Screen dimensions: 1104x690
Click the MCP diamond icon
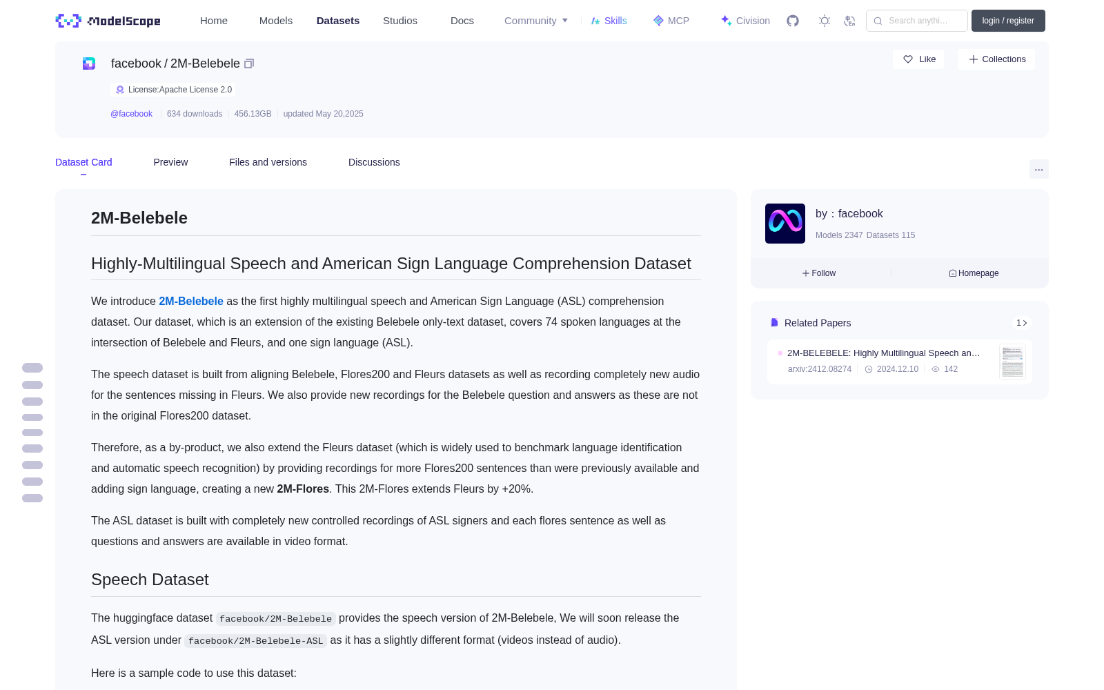(658, 21)
